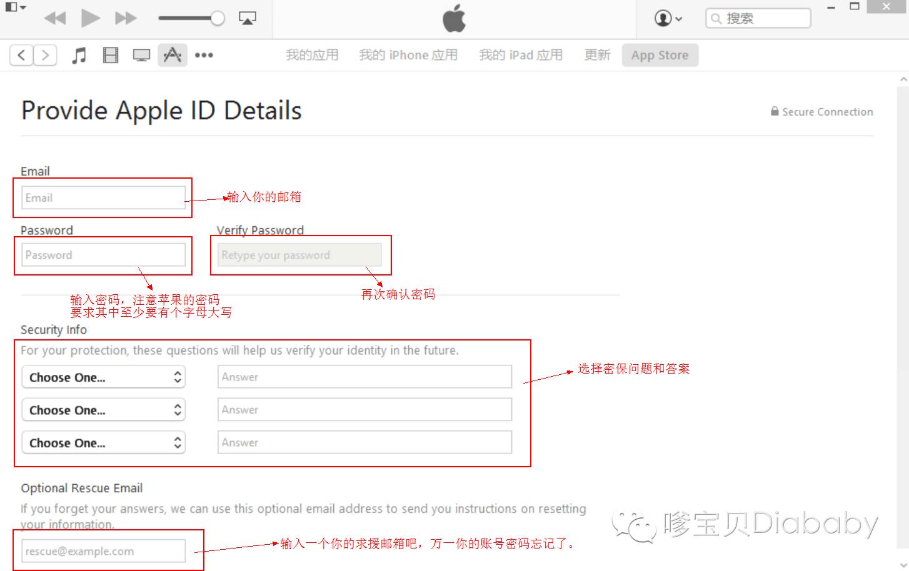Minimize the iTunes window
The width and height of the screenshot is (909, 571).
point(831,7)
